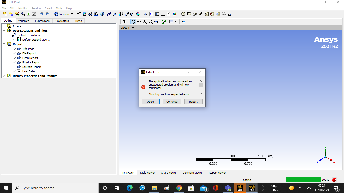Click Report in Fatal Error dialog

(x=193, y=102)
